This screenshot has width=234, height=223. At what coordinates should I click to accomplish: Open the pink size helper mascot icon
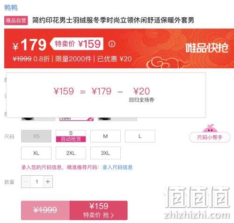[210, 128]
